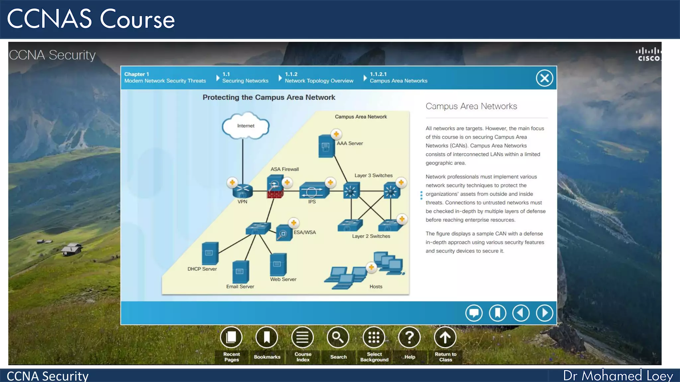Go to the previous page arrow

521,313
